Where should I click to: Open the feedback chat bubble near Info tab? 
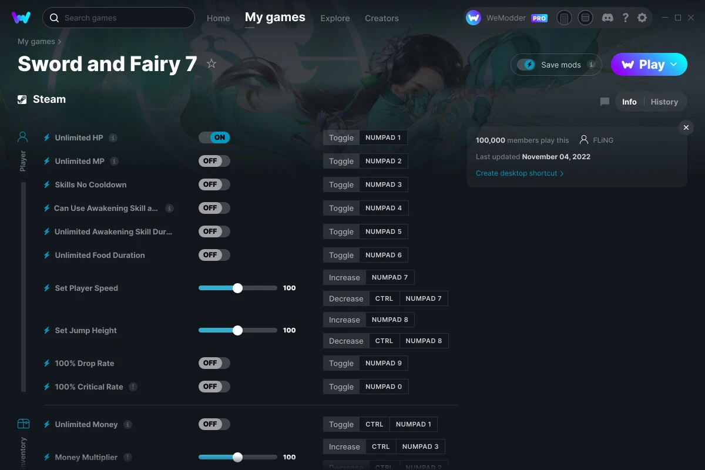coord(604,101)
